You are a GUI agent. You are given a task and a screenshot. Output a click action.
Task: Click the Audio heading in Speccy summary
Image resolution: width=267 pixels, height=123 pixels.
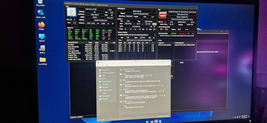pos(125,105)
